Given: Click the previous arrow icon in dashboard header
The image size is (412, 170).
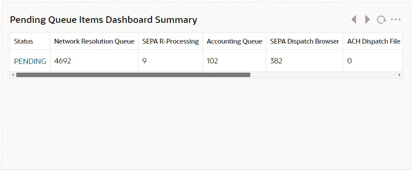Looking at the screenshot, I should (354, 19).
